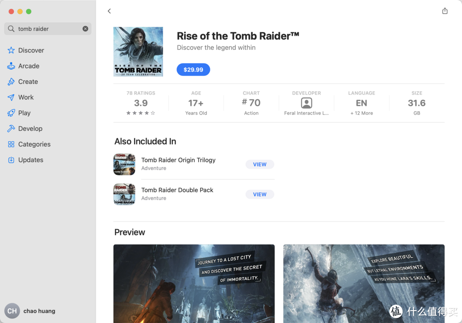462x323 pixels.
Task: Click the Arcade joystick icon
Action: (x=11, y=66)
